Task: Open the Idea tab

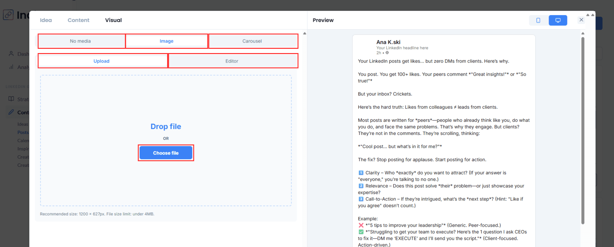Action: 46,20
